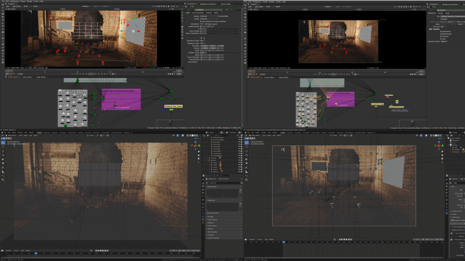Switch bottom-left Blender viewport to solid shading

pos(192,135)
